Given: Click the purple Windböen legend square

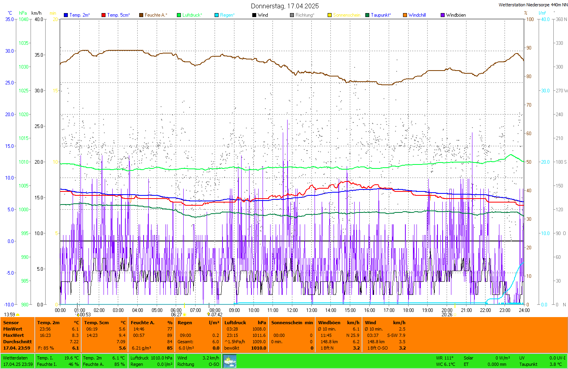Looking at the screenshot, I should click(x=443, y=15).
